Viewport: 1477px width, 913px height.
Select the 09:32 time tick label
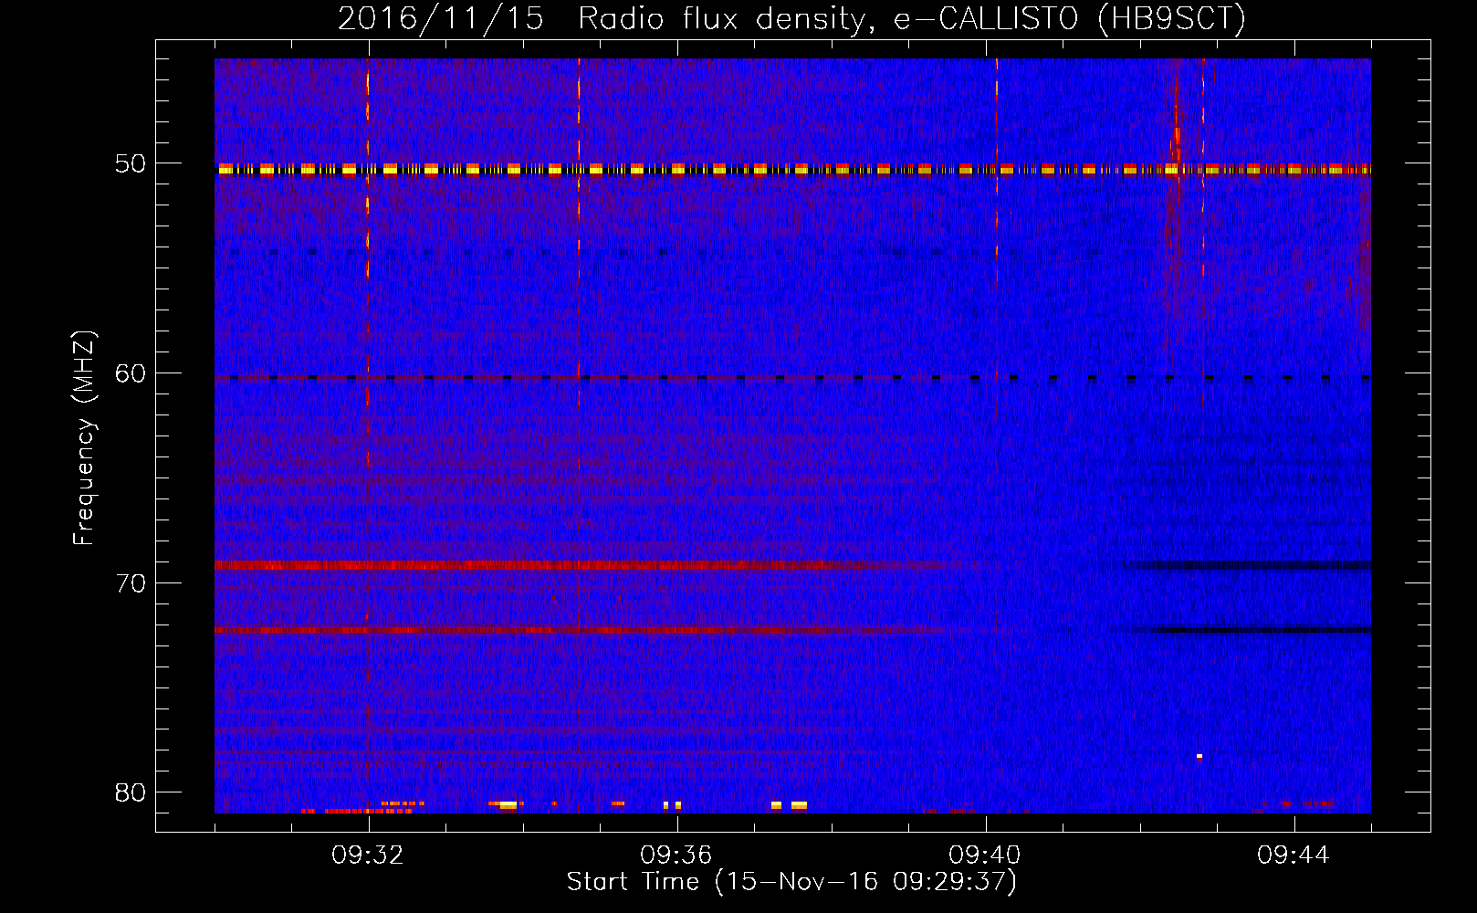point(368,855)
